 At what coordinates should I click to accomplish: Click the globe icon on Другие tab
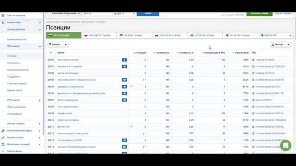pyautogui.click(x=262, y=35)
